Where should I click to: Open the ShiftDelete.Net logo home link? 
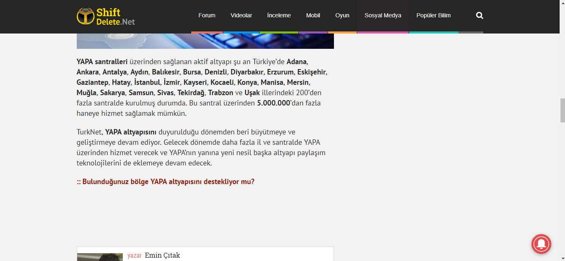coord(106,17)
